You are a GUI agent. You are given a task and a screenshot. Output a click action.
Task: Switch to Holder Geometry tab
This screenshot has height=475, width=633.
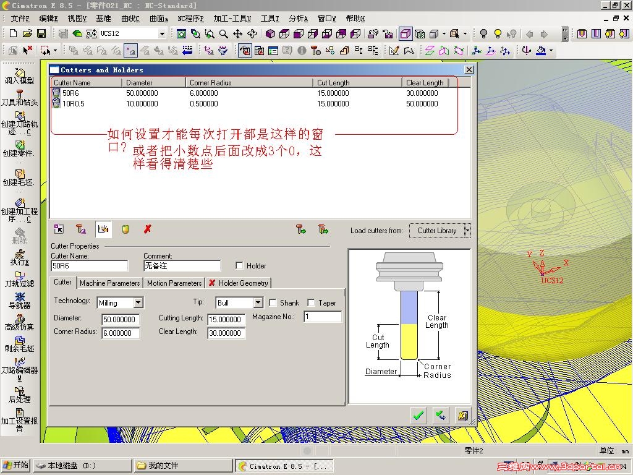tap(239, 283)
